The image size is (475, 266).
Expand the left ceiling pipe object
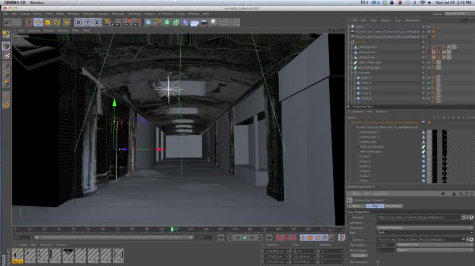[x=352, y=68]
